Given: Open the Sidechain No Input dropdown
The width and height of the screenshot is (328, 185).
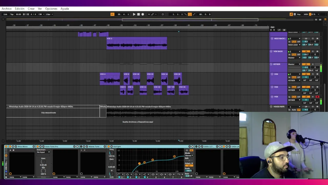Looking at the screenshot, I should [x=43, y=152].
